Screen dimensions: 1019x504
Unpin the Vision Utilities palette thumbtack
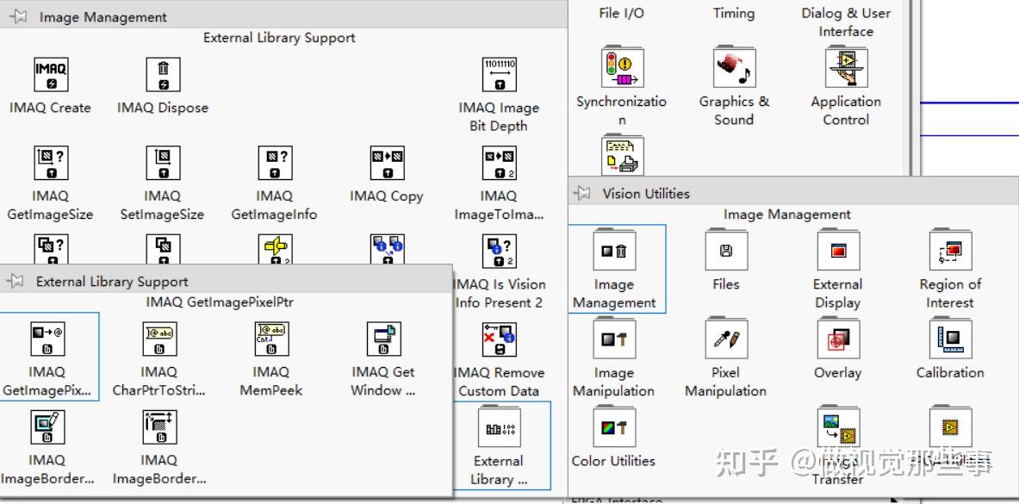coord(580,193)
